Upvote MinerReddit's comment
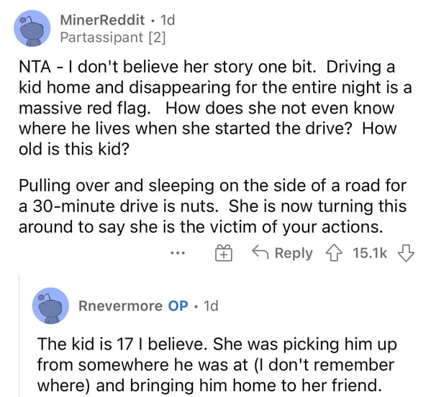The image size is (431, 397). pos(334,253)
